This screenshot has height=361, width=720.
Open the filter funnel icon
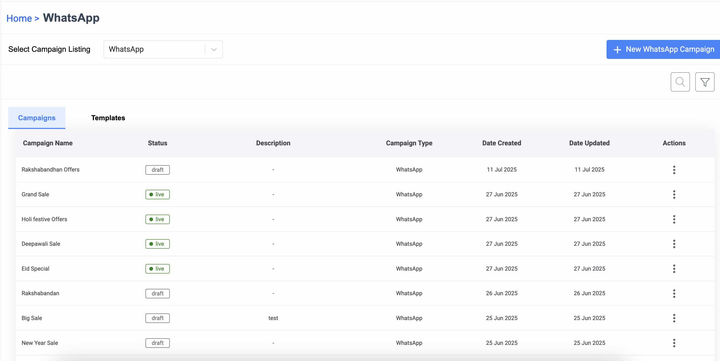(704, 82)
